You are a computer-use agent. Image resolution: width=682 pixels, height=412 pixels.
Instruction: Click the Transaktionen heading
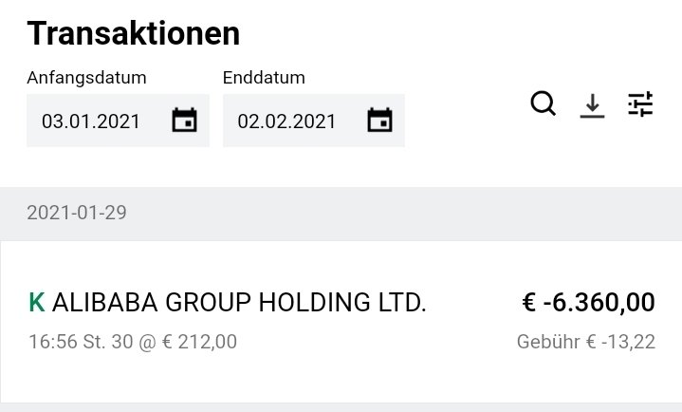coord(133,34)
